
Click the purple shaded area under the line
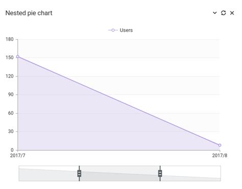(x=68, y=119)
